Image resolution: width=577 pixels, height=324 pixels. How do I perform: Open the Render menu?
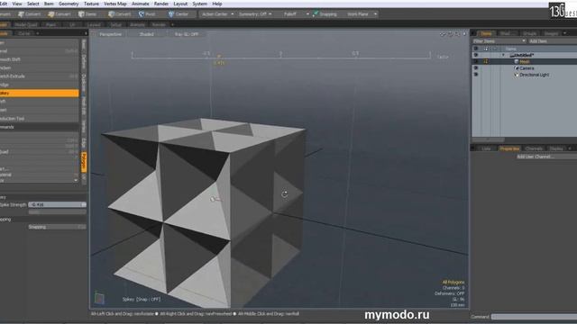161,4
